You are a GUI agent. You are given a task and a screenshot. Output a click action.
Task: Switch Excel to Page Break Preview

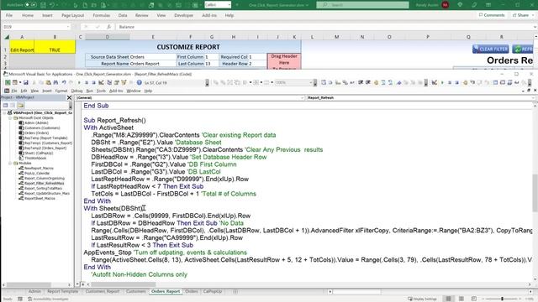point(474,299)
